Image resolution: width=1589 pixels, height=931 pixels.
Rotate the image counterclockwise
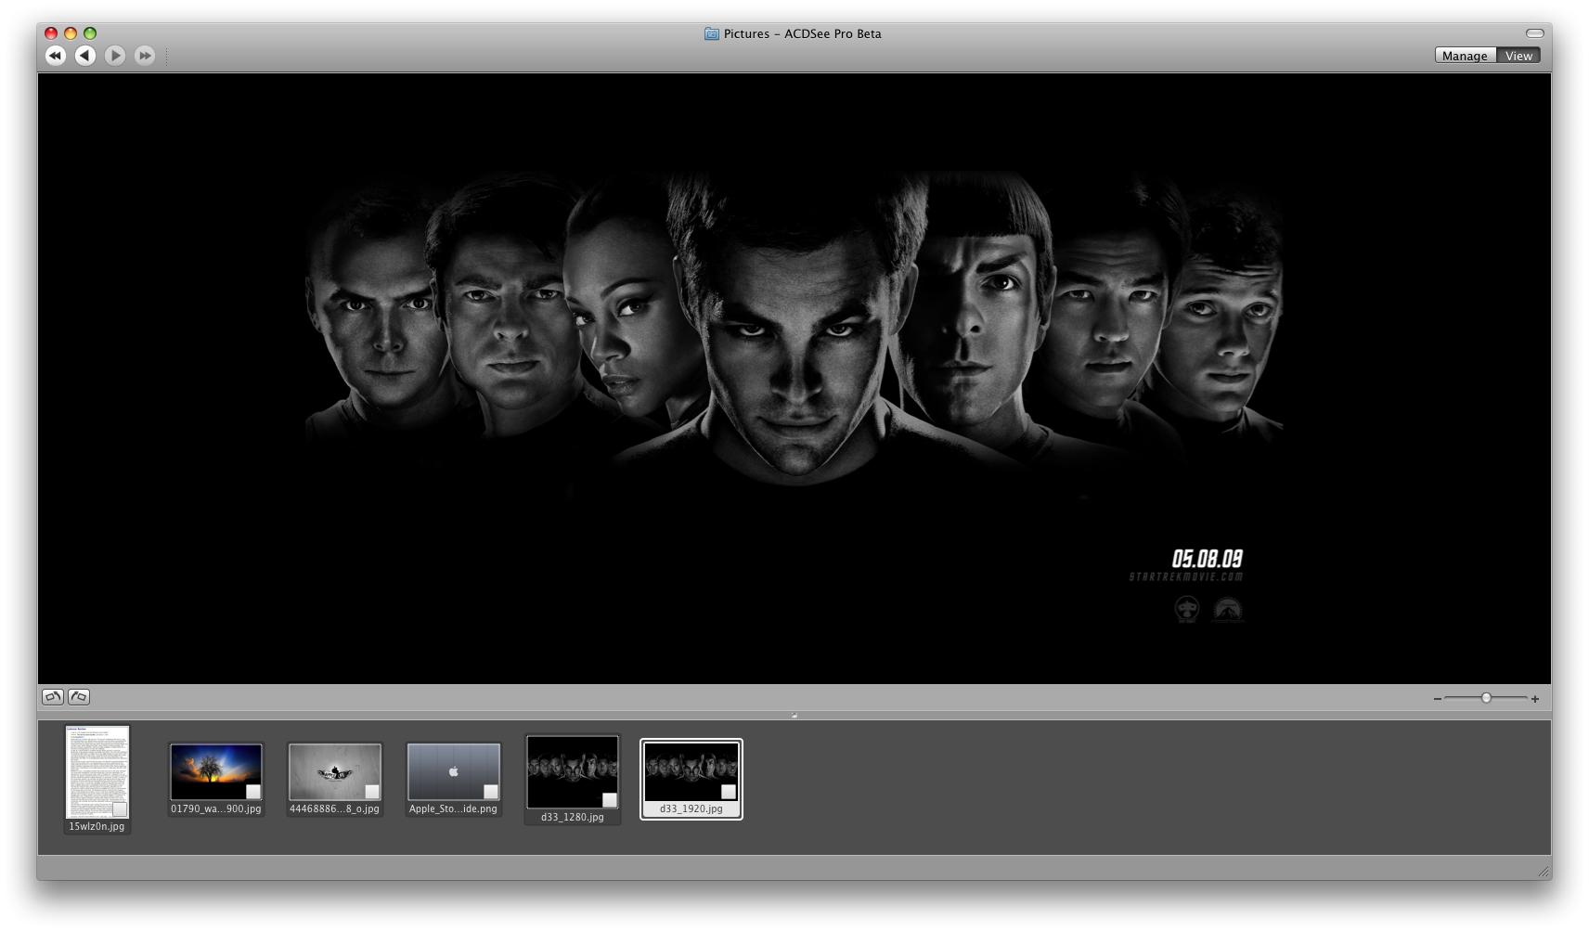point(53,696)
